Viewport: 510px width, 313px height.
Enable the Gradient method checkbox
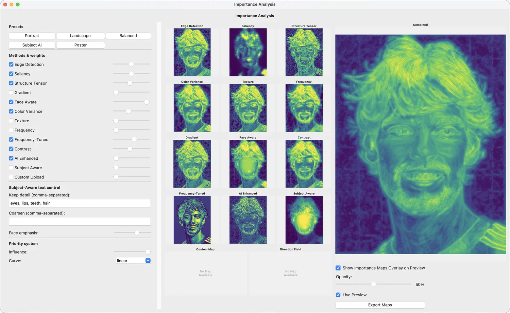[11, 92]
